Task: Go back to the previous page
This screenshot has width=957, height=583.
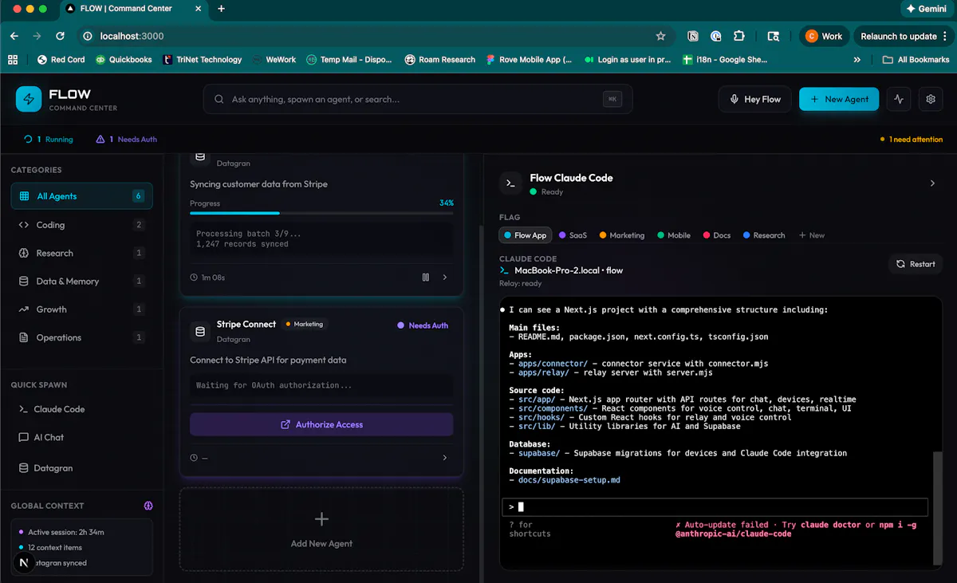Action: (x=14, y=36)
